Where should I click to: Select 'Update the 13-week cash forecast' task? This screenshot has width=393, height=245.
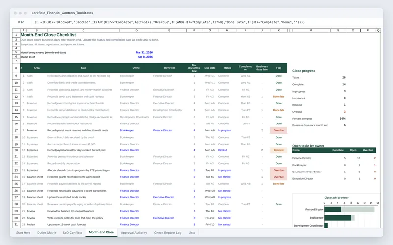click(66, 224)
